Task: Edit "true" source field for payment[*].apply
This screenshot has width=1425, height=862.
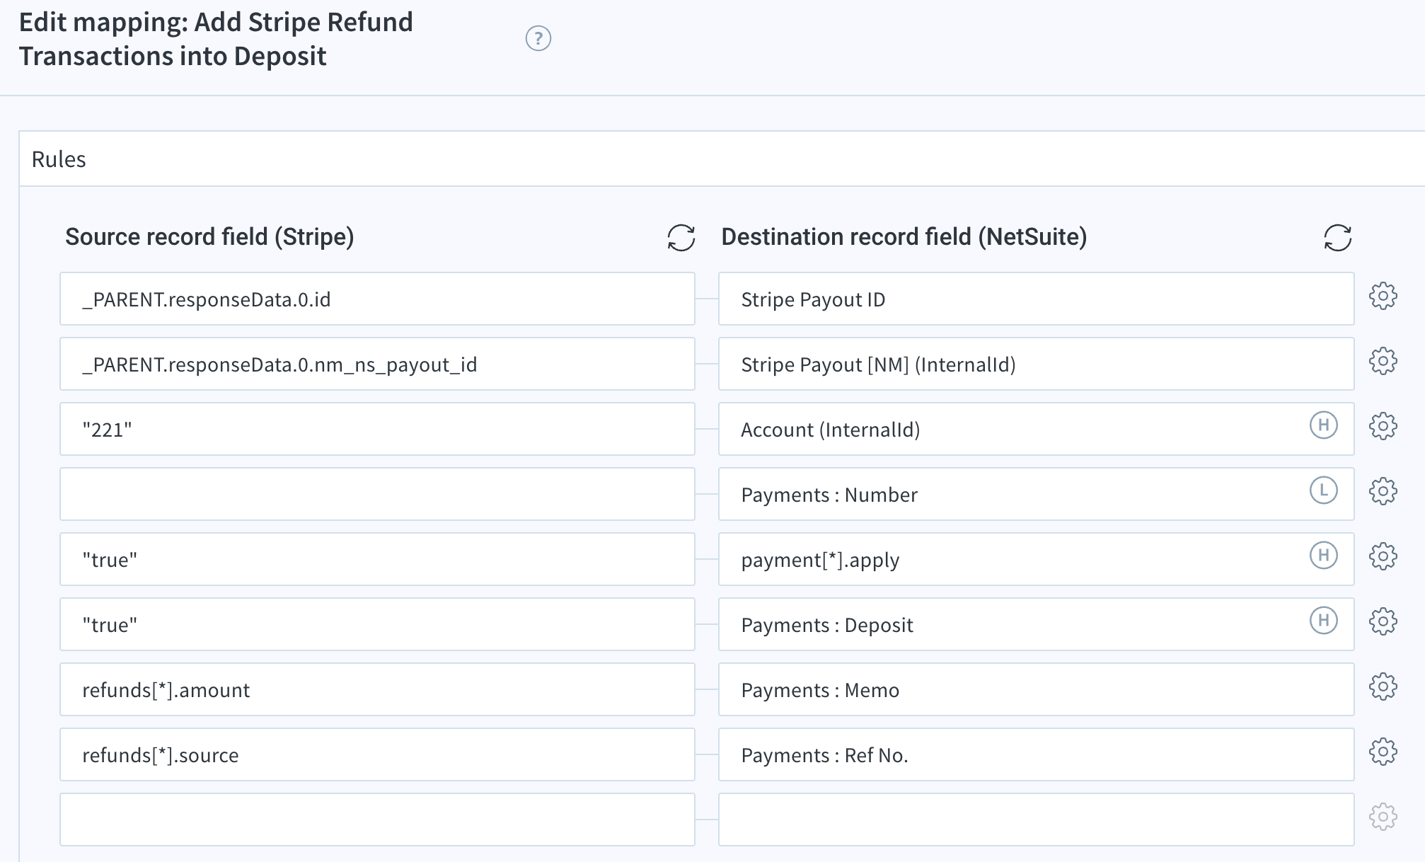Action: click(377, 559)
